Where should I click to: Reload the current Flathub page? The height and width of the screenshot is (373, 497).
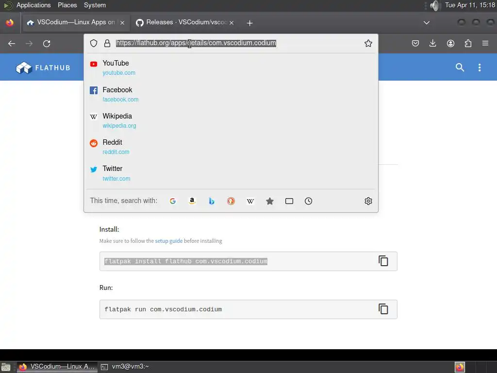point(47,43)
